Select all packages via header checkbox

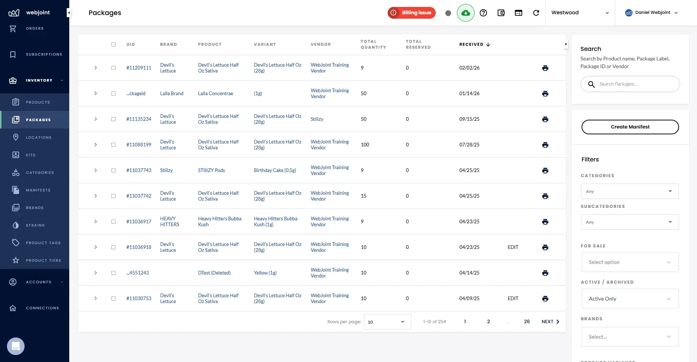[x=114, y=44]
